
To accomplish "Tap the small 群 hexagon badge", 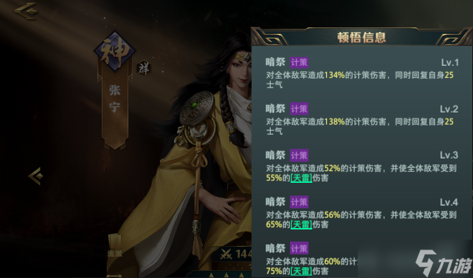I will click(x=143, y=68).
